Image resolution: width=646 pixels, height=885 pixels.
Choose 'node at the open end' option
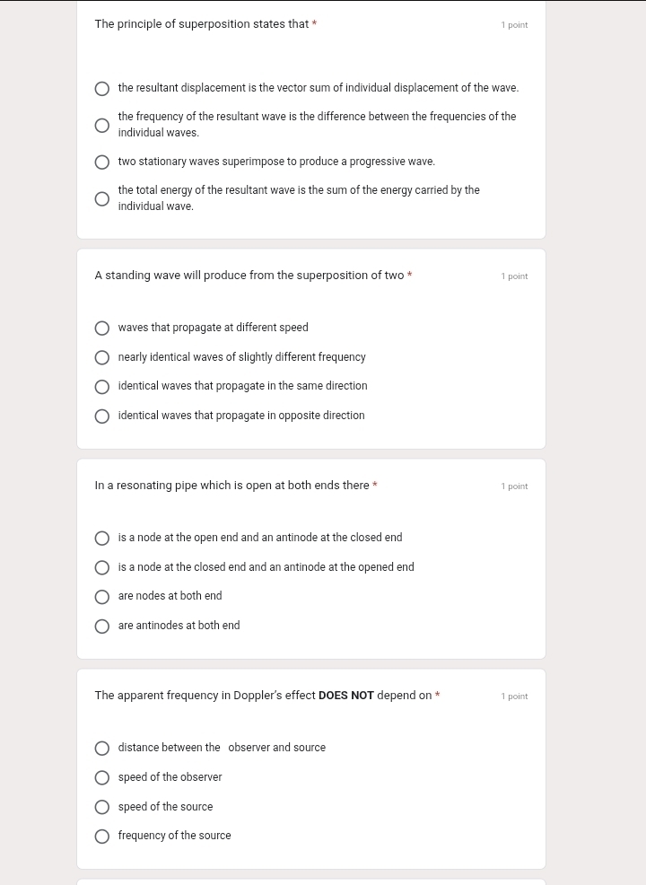pyautogui.click(x=102, y=539)
